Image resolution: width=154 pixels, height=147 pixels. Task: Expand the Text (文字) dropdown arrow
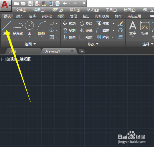pyautogui.click(x=133, y=37)
